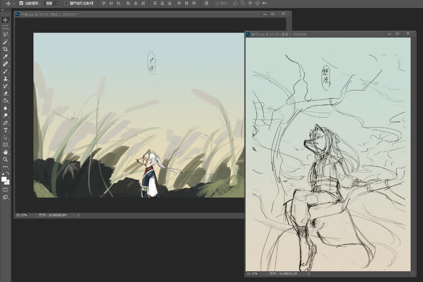Click the right document's file size readout 16.5M/33.1M

pos(283,274)
